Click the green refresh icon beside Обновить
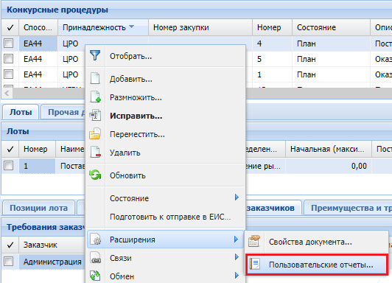 [x=95, y=175]
